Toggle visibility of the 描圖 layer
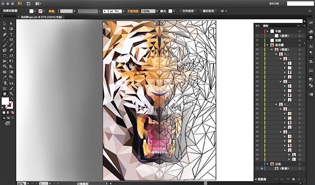Screen dimensions: 315x185 pyautogui.click(x=257, y=41)
